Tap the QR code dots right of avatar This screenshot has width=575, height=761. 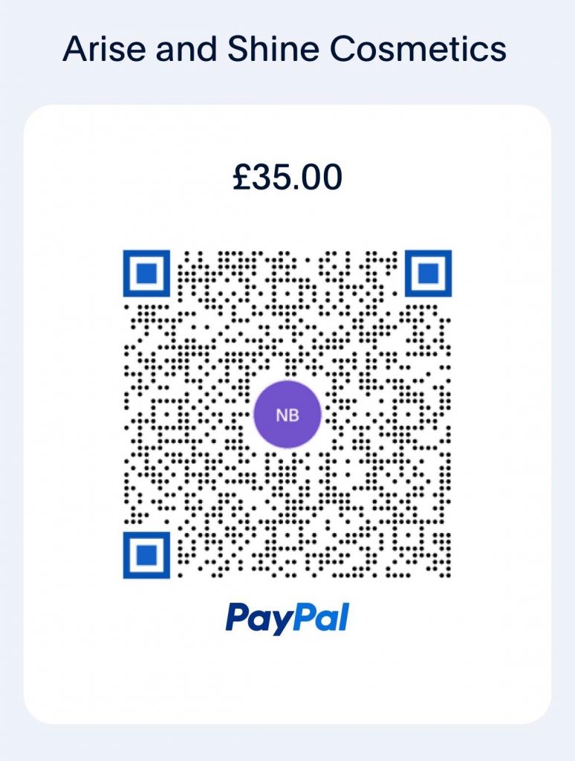point(386,415)
